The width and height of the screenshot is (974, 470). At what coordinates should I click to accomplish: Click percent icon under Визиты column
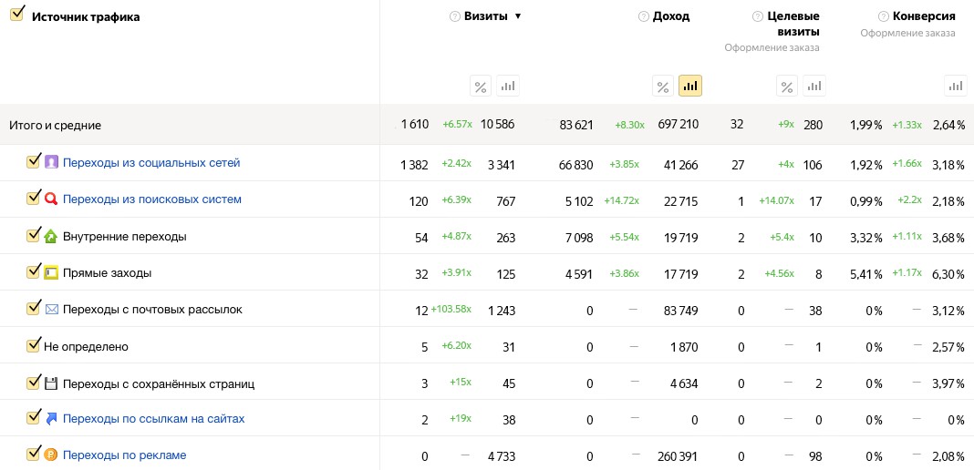[481, 87]
